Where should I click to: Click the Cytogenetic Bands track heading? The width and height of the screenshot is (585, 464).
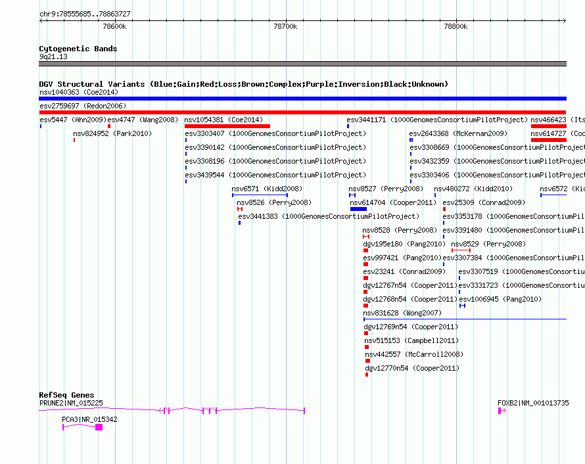(78, 49)
